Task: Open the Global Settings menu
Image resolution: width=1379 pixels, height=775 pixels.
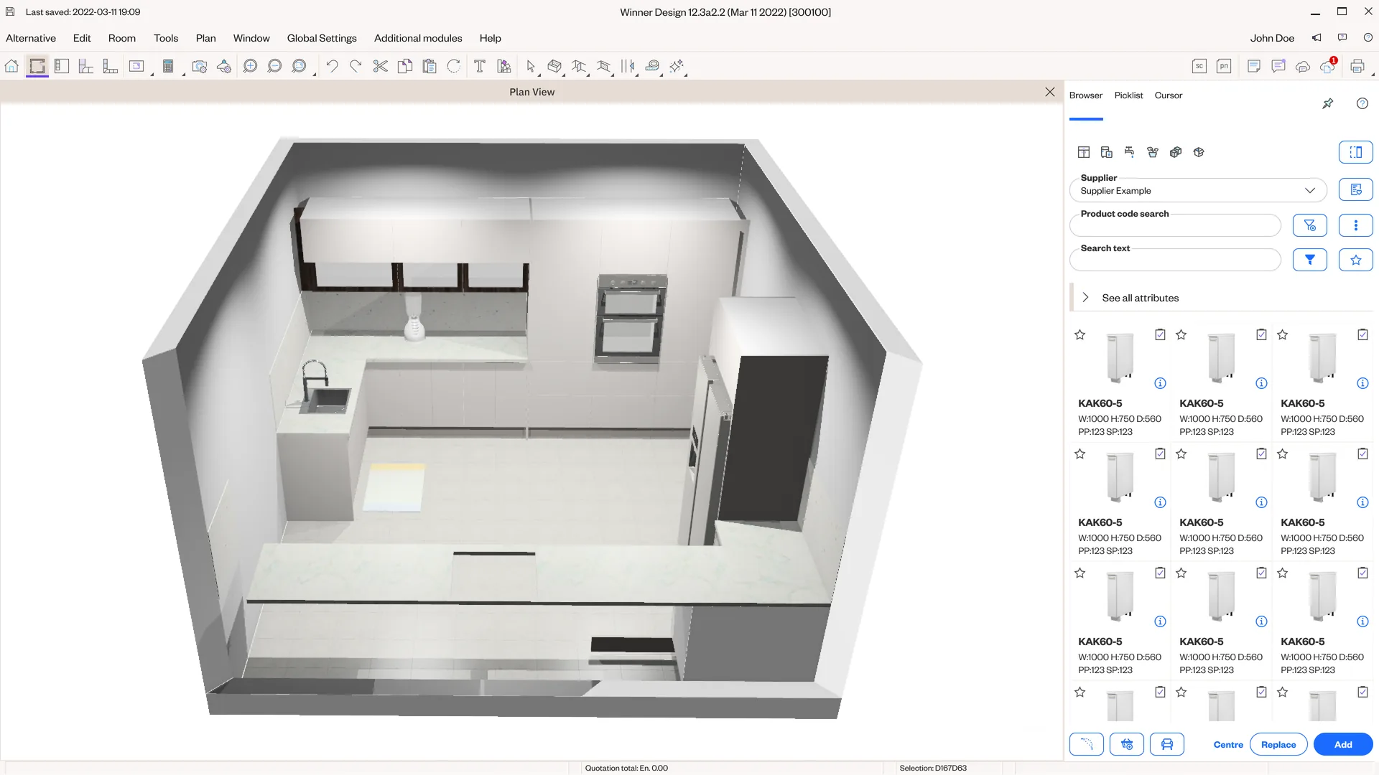Action: [x=322, y=38]
